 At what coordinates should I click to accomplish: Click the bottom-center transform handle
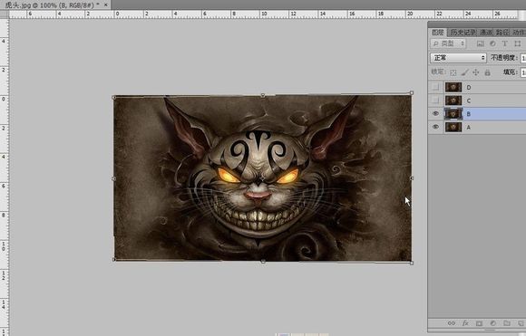click(x=263, y=261)
